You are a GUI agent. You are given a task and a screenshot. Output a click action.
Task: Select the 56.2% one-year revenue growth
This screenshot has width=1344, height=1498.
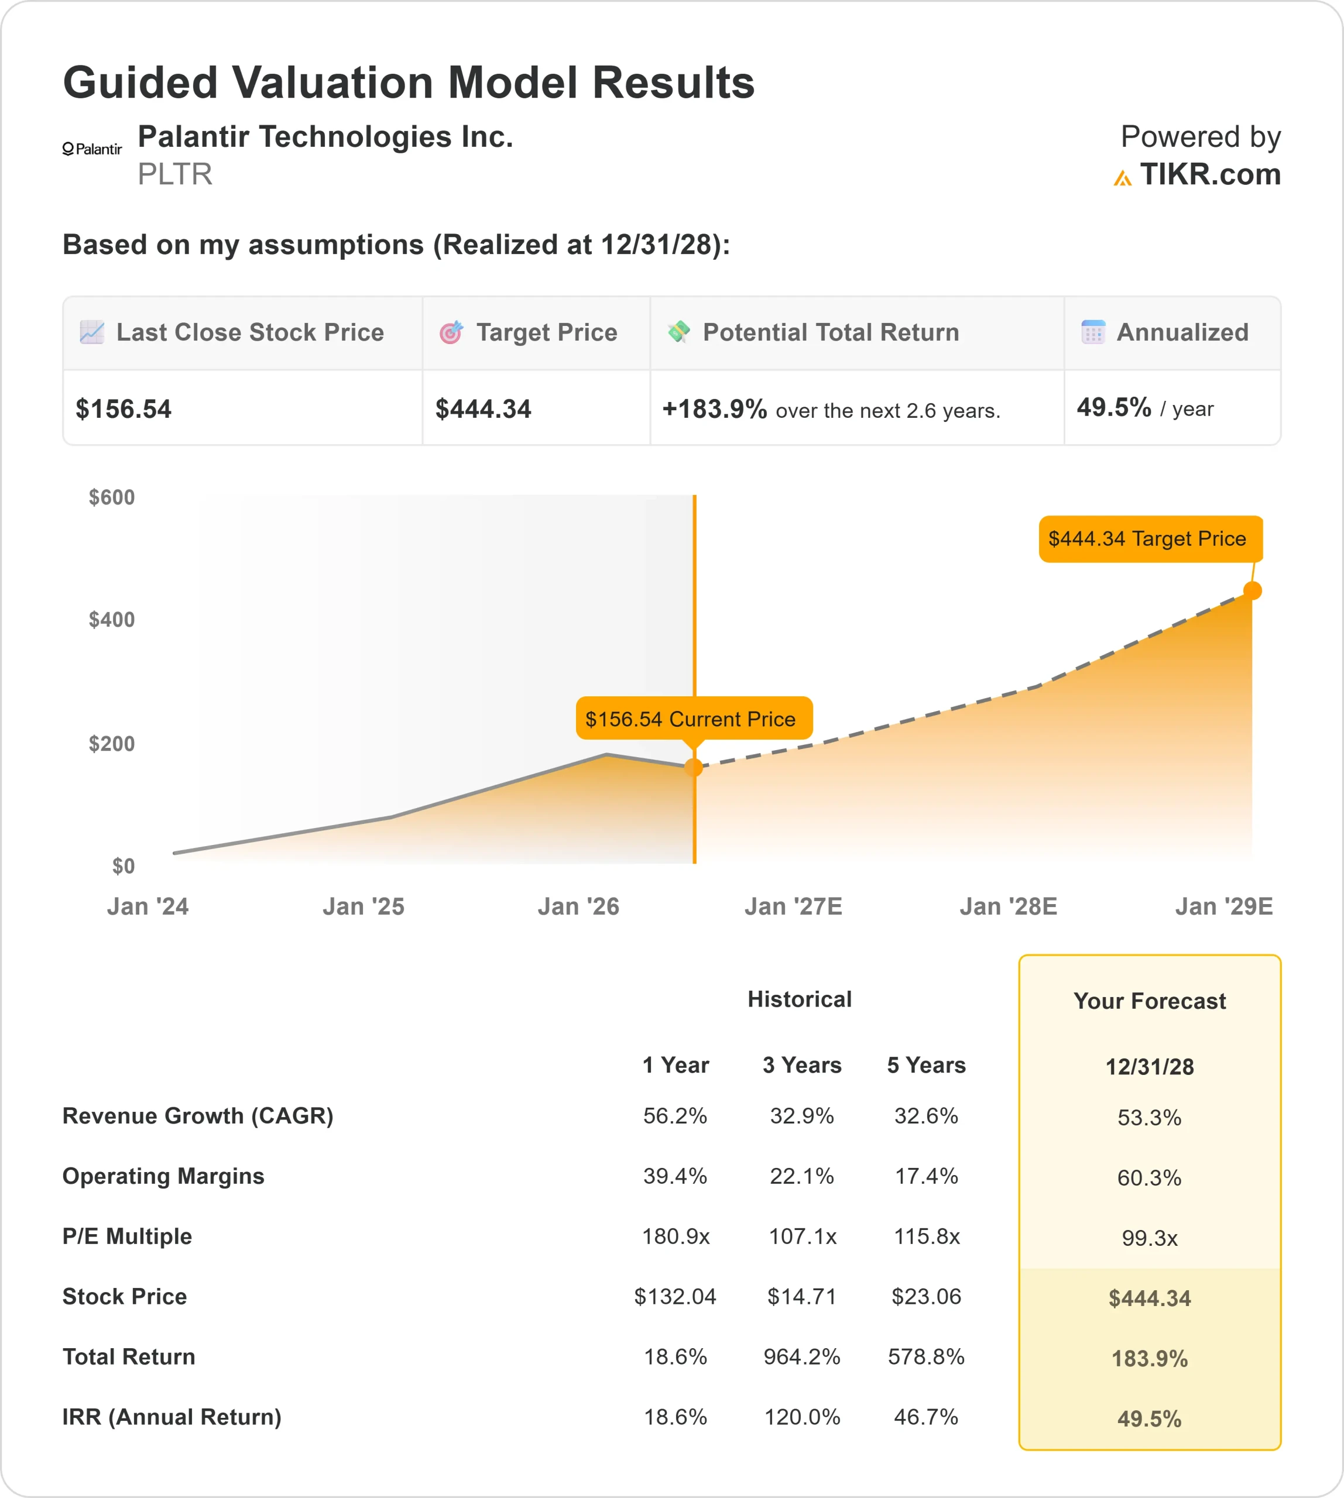point(675,1116)
